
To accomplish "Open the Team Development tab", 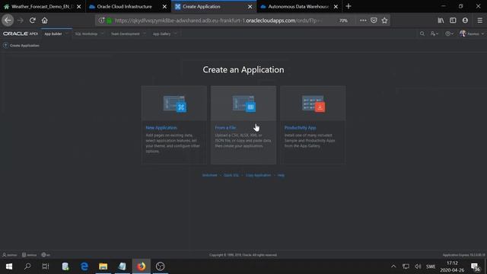I will (x=125, y=33).
